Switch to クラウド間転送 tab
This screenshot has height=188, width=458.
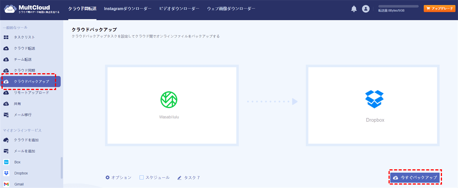coord(82,8)
